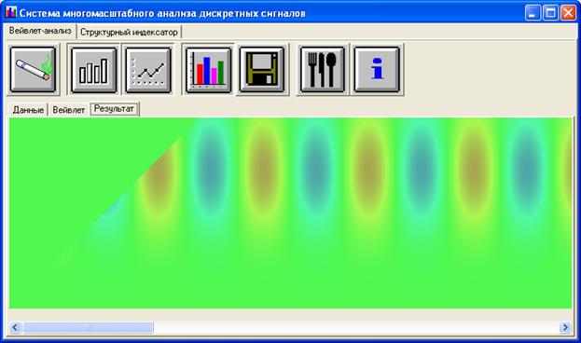Click the empty scrollbar track right of the thumb
The image size is (581, 343).
356,327
